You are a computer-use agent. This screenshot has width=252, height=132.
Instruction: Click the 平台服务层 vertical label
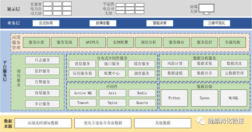5,71
